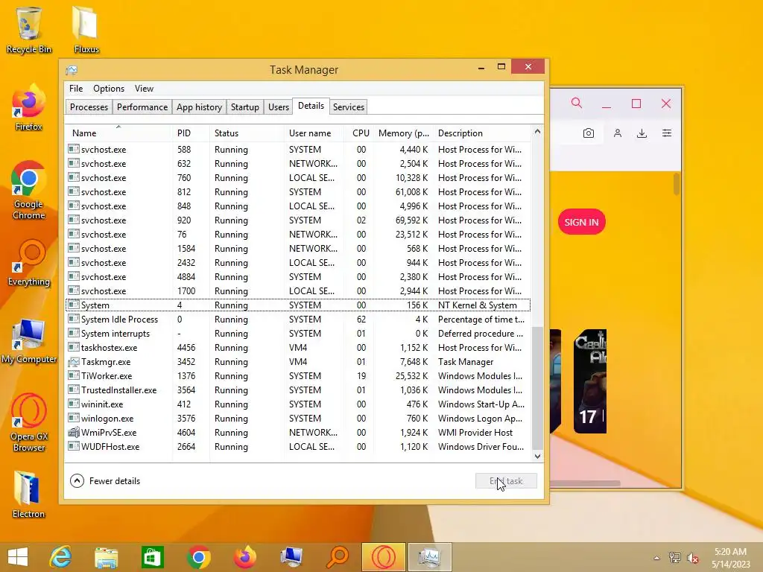The height and width of the screenshot is (572, 763).
Task: Select the wininit.exe process
Action: coord(298,404)
